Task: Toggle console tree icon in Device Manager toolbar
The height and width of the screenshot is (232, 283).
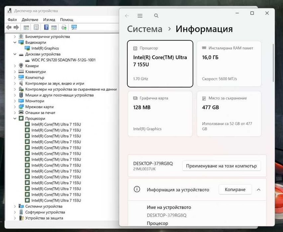Action: (x=26, y=28)
